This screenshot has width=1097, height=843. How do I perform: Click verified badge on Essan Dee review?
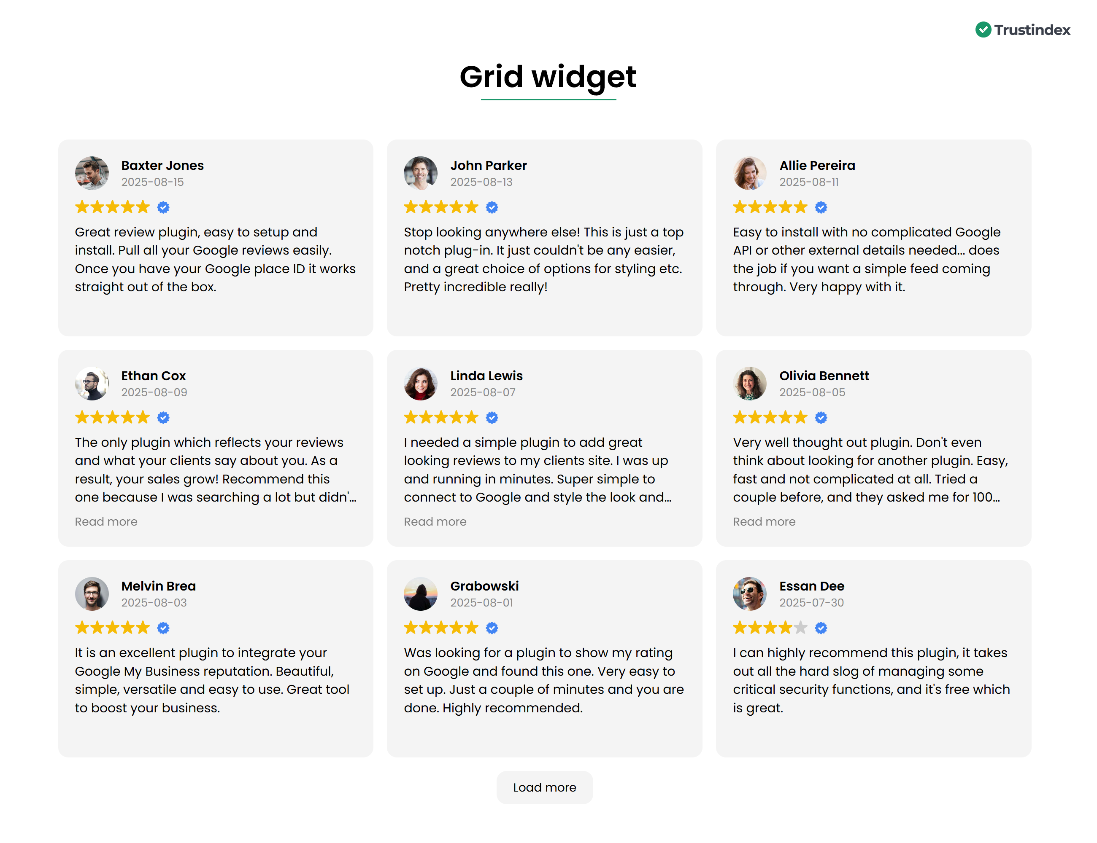(821, 628)
